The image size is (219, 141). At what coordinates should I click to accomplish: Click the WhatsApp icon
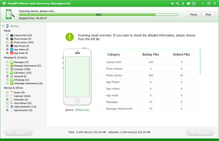[x=12, y=80]
